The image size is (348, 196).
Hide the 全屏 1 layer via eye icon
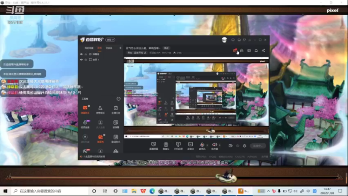point(81,60)
